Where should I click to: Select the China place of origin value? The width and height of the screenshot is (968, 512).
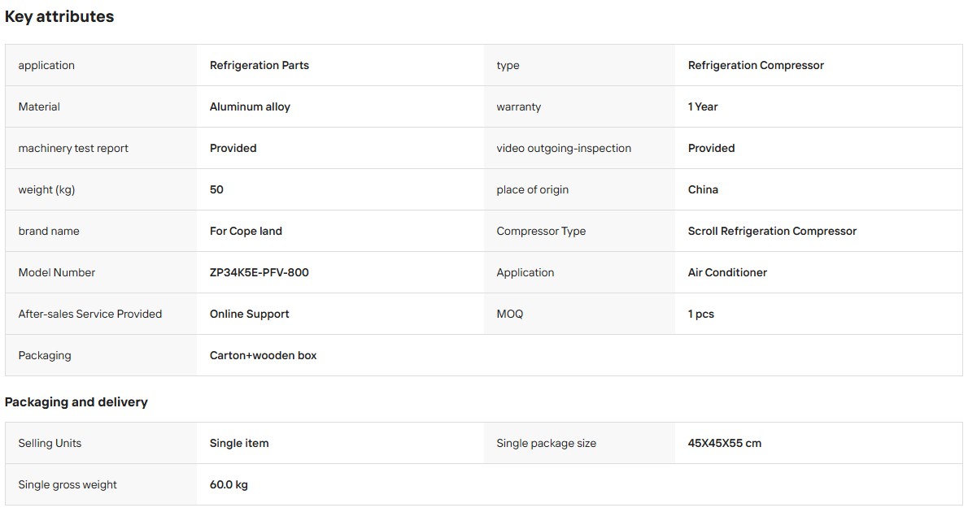pyautogui.click(x=703, y=189)
